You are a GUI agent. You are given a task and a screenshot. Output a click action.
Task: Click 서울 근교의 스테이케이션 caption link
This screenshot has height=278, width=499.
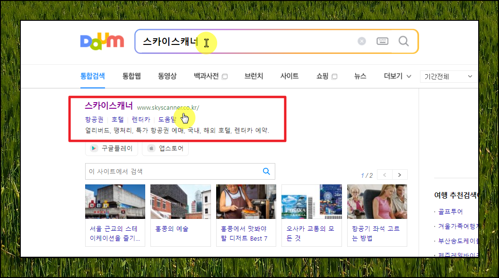pos(114,234)
